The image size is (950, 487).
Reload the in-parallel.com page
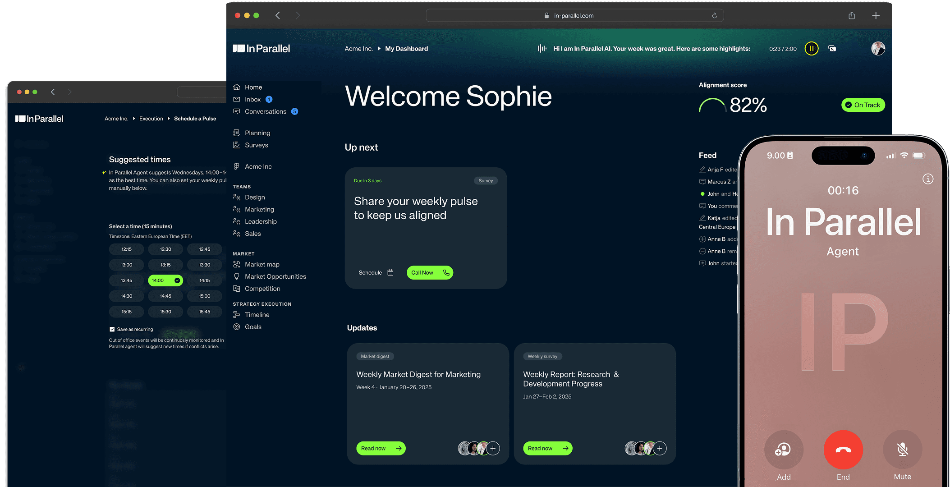714,16
